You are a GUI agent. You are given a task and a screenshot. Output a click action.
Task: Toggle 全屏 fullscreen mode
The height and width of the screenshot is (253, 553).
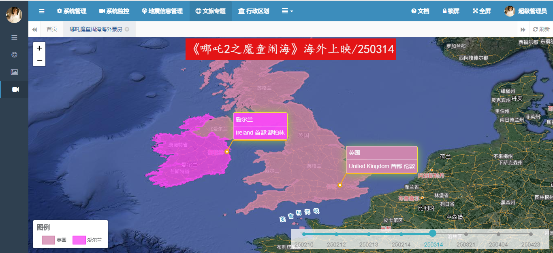(x=482, y=11)
